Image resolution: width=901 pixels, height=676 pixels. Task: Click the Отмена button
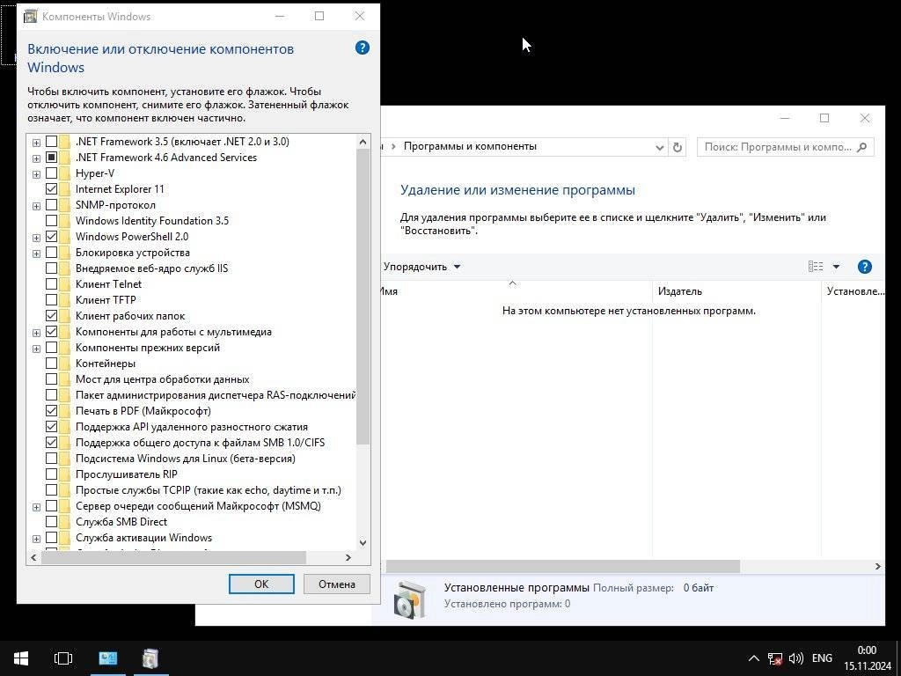tap(337, 584)
